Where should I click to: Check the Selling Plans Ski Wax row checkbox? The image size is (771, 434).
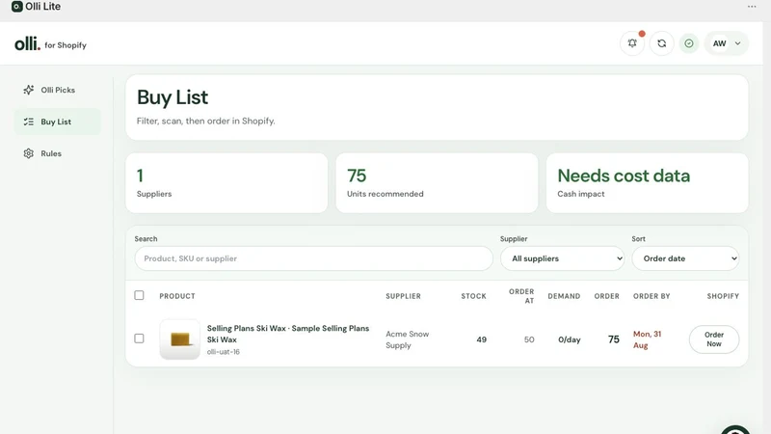coord(139,339)
